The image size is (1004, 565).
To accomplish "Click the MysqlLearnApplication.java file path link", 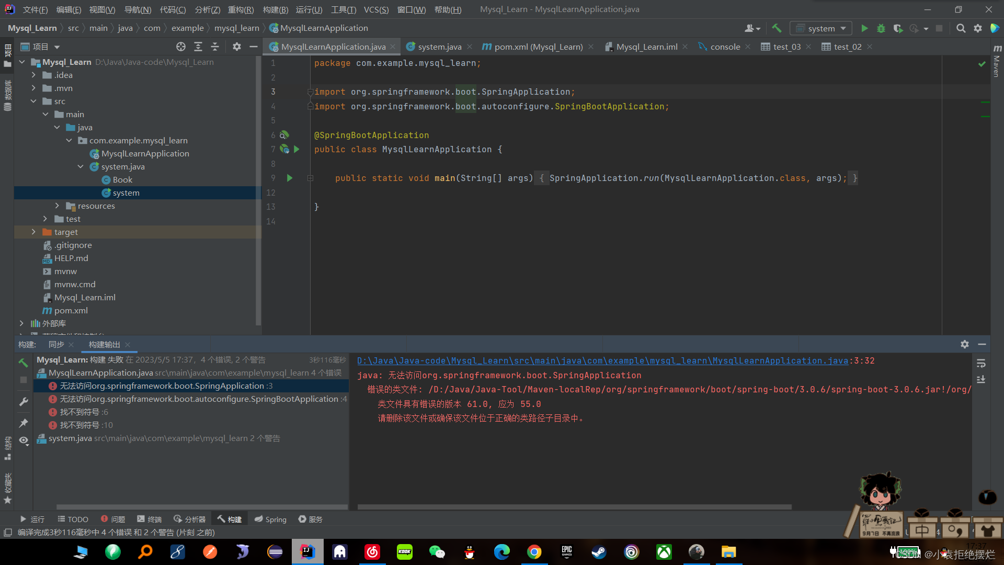I will tap(602, 361).
